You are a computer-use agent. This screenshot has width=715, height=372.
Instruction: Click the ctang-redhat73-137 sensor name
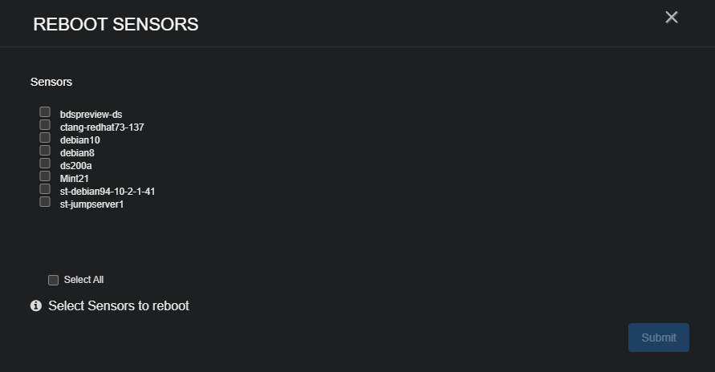[102, 127]
